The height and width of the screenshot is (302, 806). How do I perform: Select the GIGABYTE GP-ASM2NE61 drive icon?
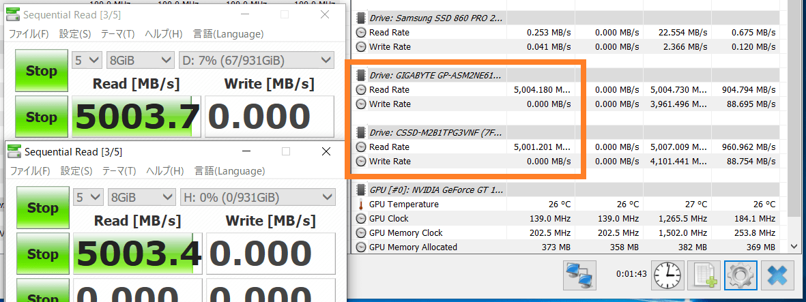(361, 76)
